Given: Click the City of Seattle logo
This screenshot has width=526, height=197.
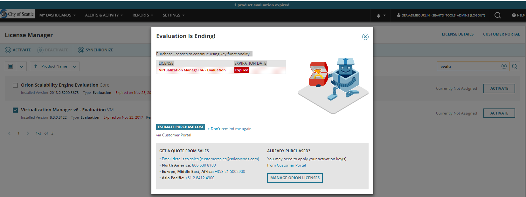Looking at the screenshot, I should [17, 14].
